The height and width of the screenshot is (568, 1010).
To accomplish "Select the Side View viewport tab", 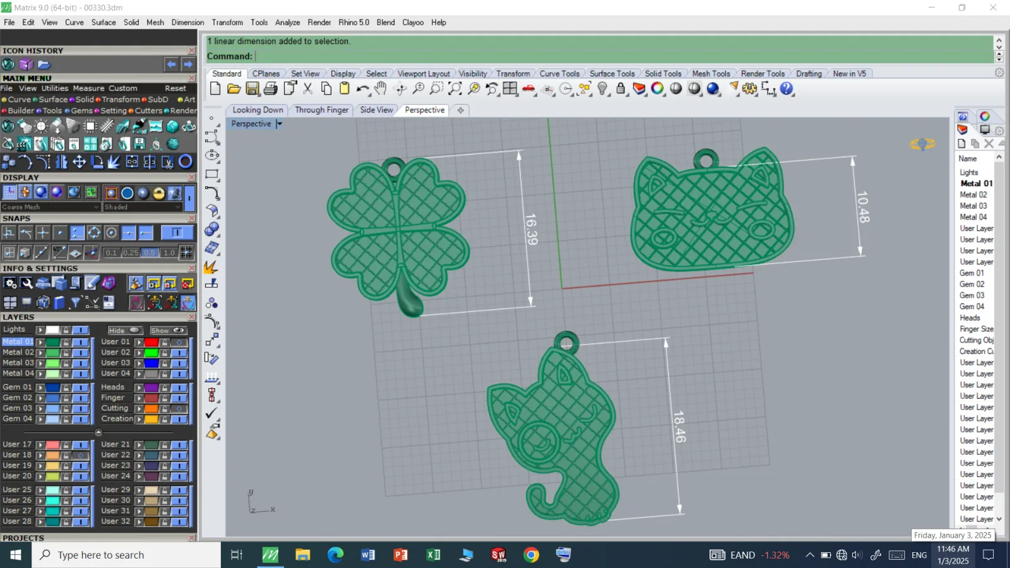I will point(376,110).
